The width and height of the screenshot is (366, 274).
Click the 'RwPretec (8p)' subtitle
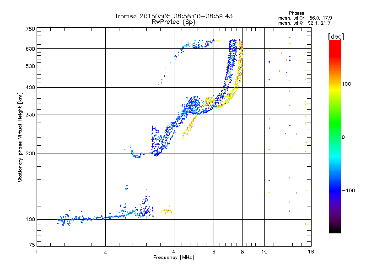(x=173, y=22)
